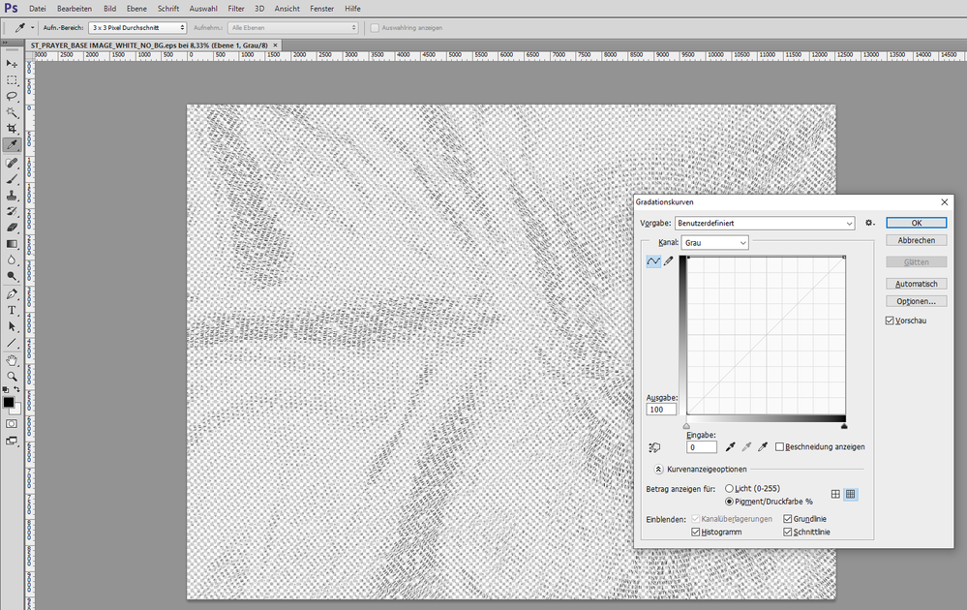Select the Eraser tool
The height and width of the screenshot is (610, 967).
pyautogui.click(x=12, y=227)
